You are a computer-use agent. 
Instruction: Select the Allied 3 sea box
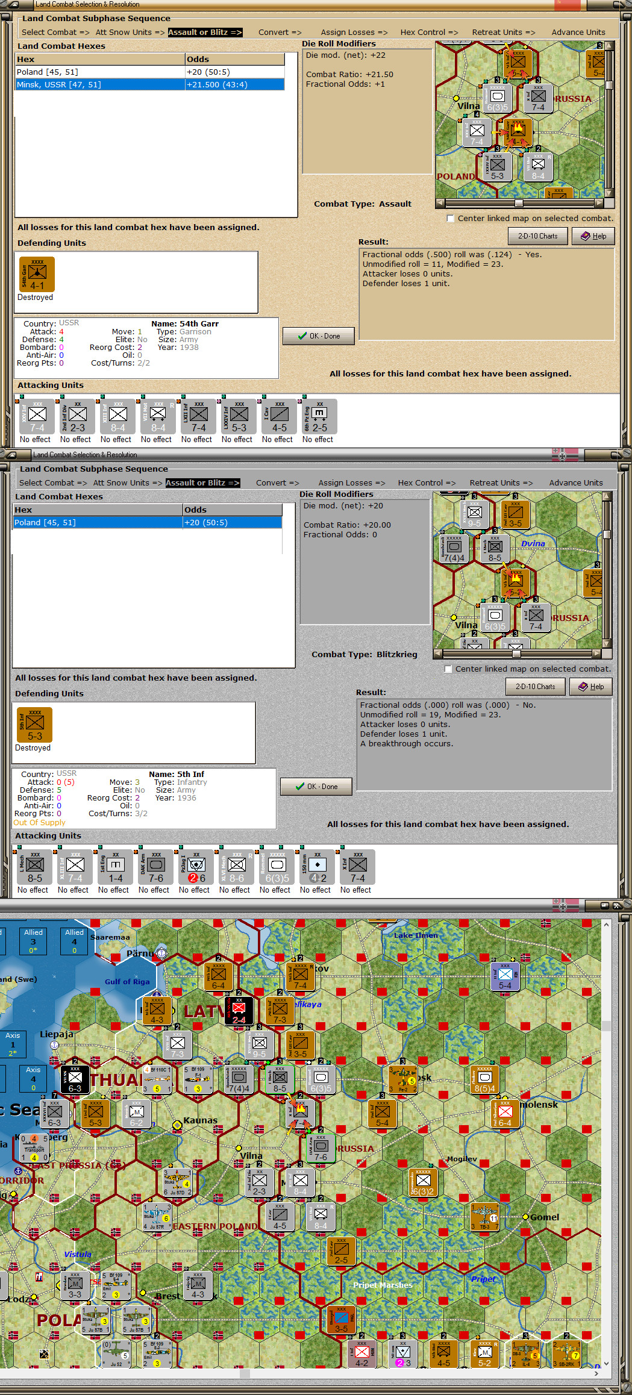tap(33, 941)
